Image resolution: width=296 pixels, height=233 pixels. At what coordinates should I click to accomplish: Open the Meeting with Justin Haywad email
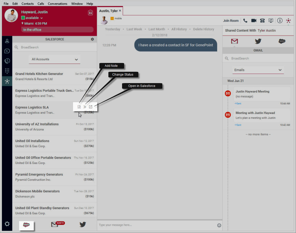pyautogui.click(x=262, y=115)
